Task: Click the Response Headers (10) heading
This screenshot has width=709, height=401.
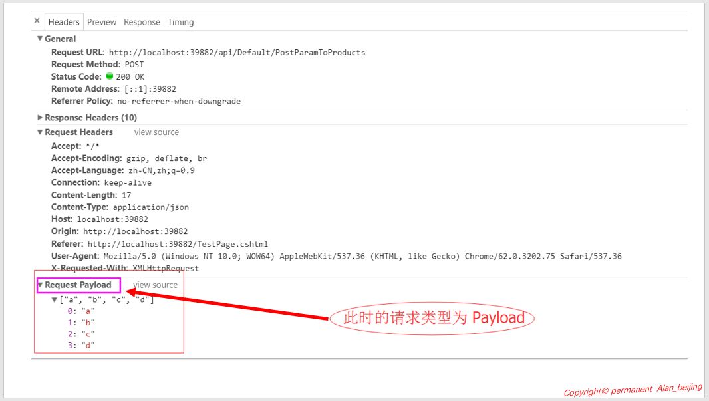Action: pyautogui.click(x=91, y=118)
